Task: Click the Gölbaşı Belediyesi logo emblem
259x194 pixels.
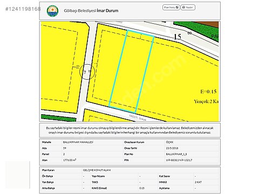Action: pyautogui.click(x=52, y=11)
